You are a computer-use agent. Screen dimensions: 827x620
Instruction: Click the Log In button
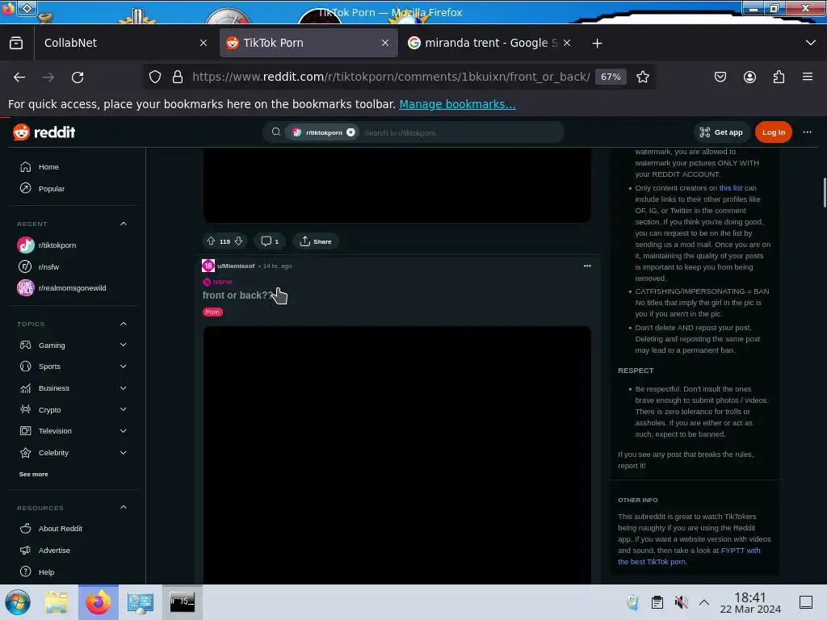[x=773, y=132]
